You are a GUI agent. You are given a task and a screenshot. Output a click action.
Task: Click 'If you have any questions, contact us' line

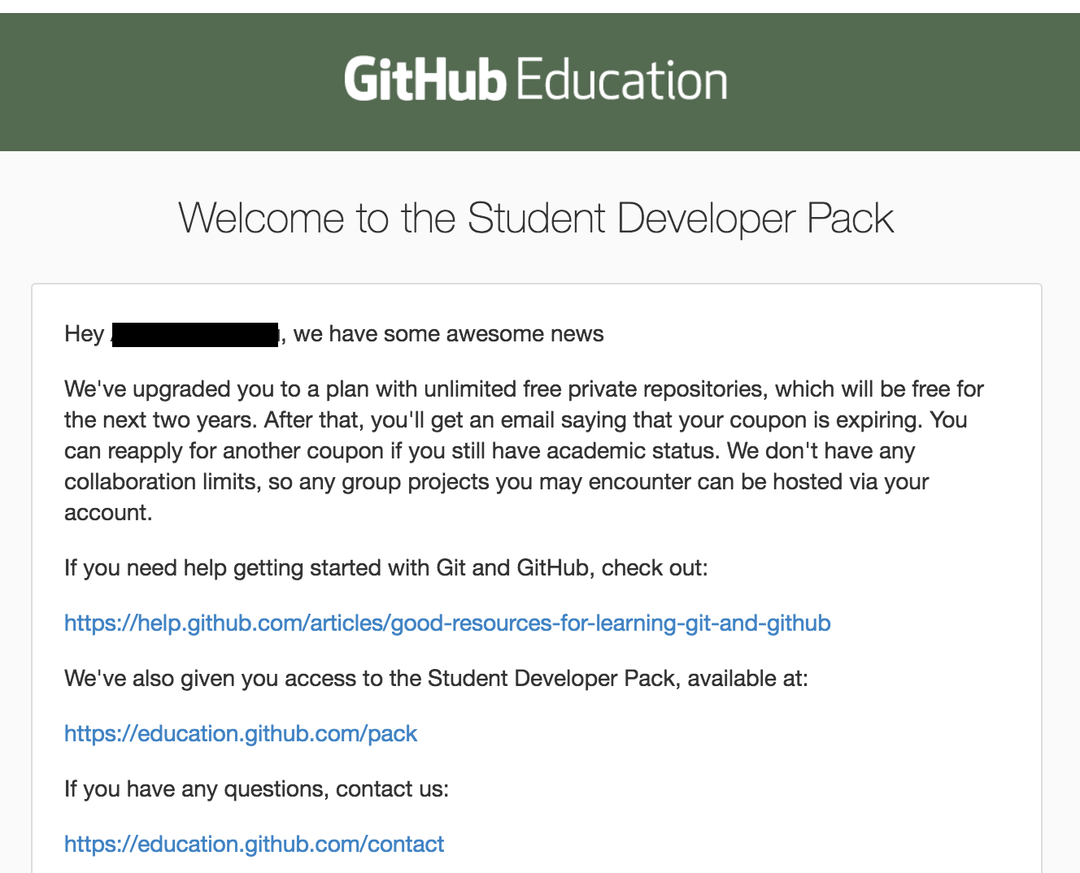[x=256, y=789]
